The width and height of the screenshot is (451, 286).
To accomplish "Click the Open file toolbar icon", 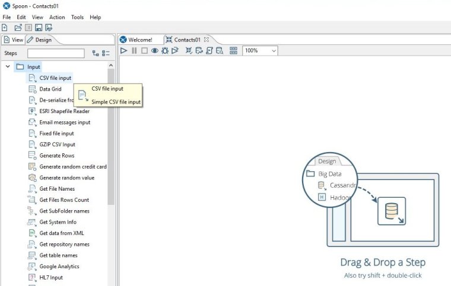I will pyautogui.click(x=18, y=28).
